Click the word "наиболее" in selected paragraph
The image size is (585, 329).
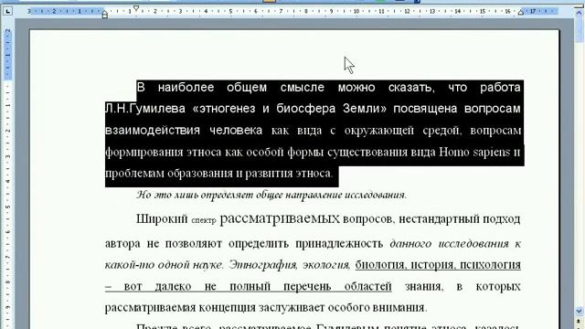(186, 88)
